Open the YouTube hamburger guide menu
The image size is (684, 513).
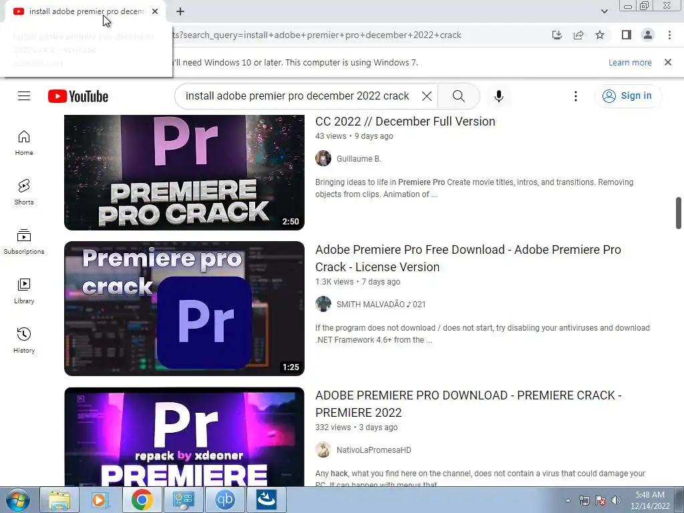24,96
